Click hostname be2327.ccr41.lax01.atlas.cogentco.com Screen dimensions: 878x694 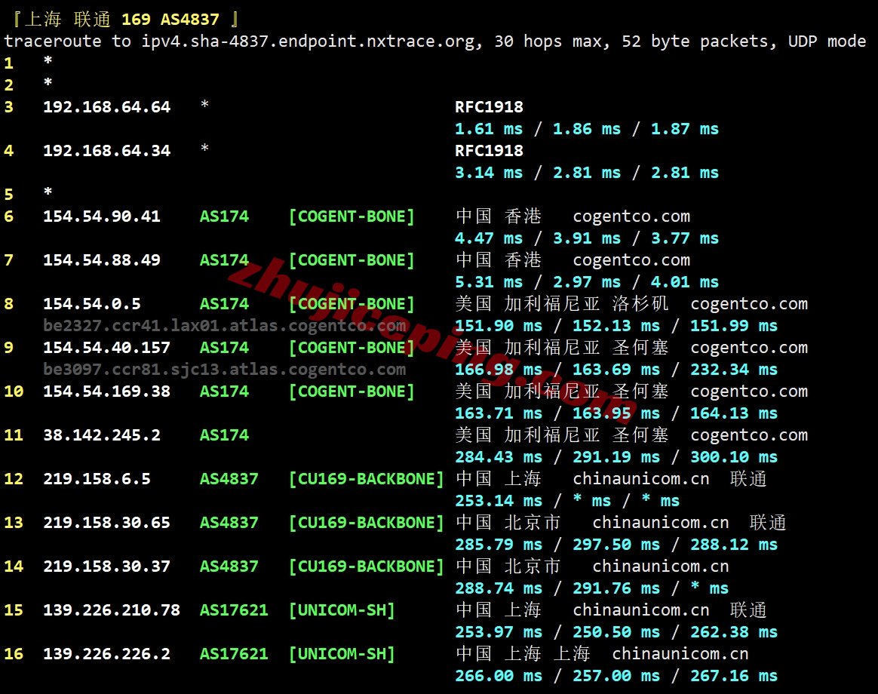226,325
